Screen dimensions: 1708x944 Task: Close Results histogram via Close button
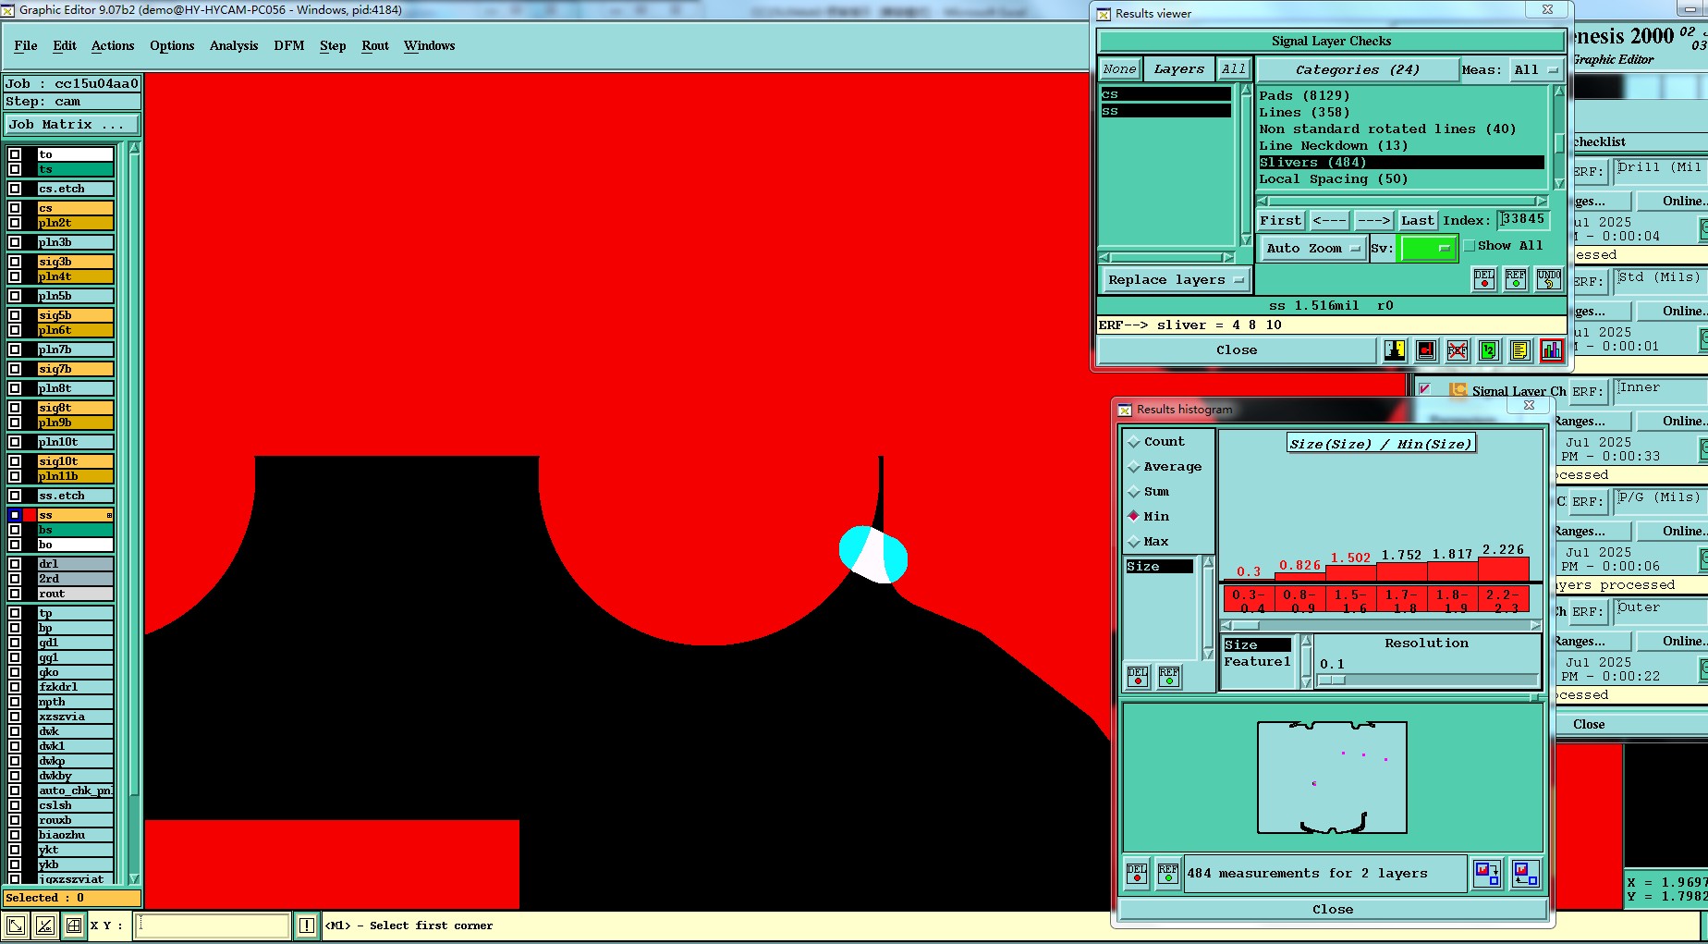pyautogui.click(x=1333, y=910)
